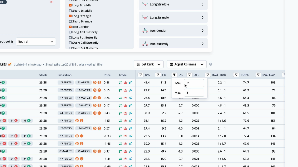
Task: Click POP% value 74.7
Action: click(x=246, y=83)
